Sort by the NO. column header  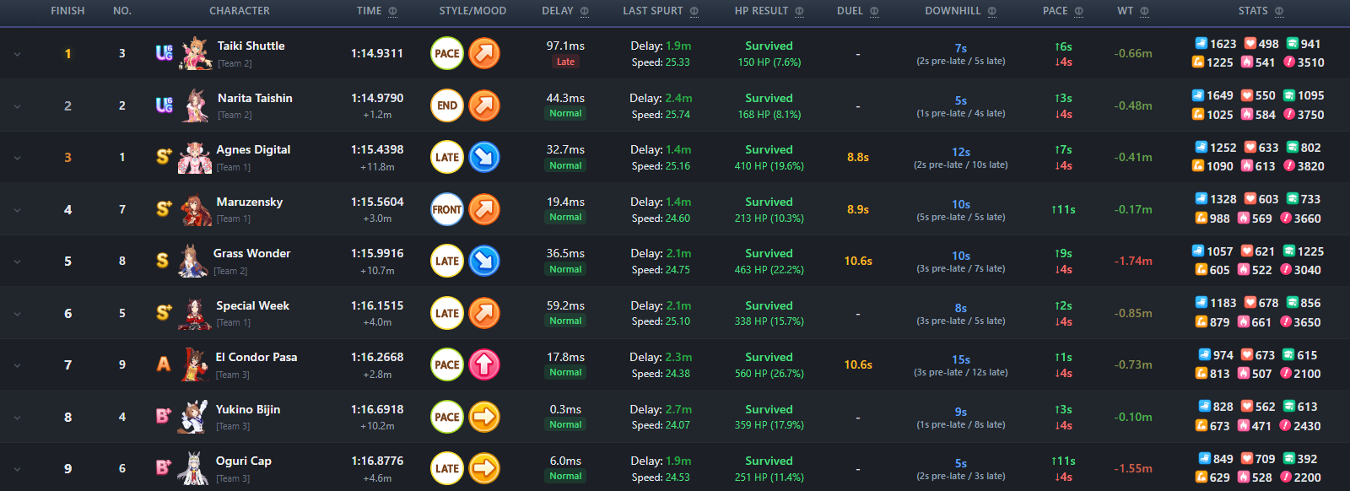pos(122,11)
